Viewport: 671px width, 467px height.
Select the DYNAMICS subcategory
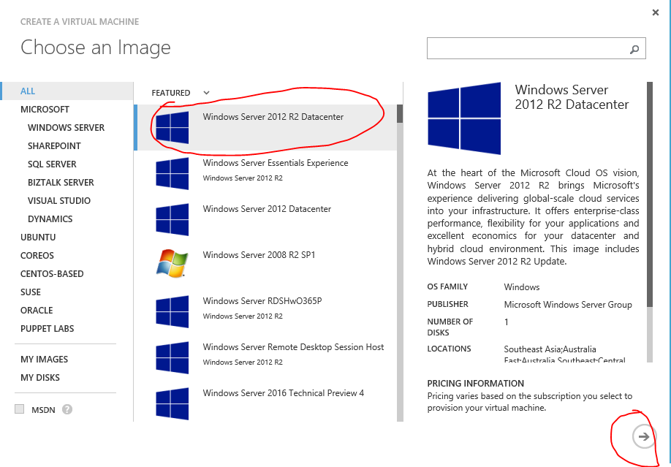[x=50, y=219]
